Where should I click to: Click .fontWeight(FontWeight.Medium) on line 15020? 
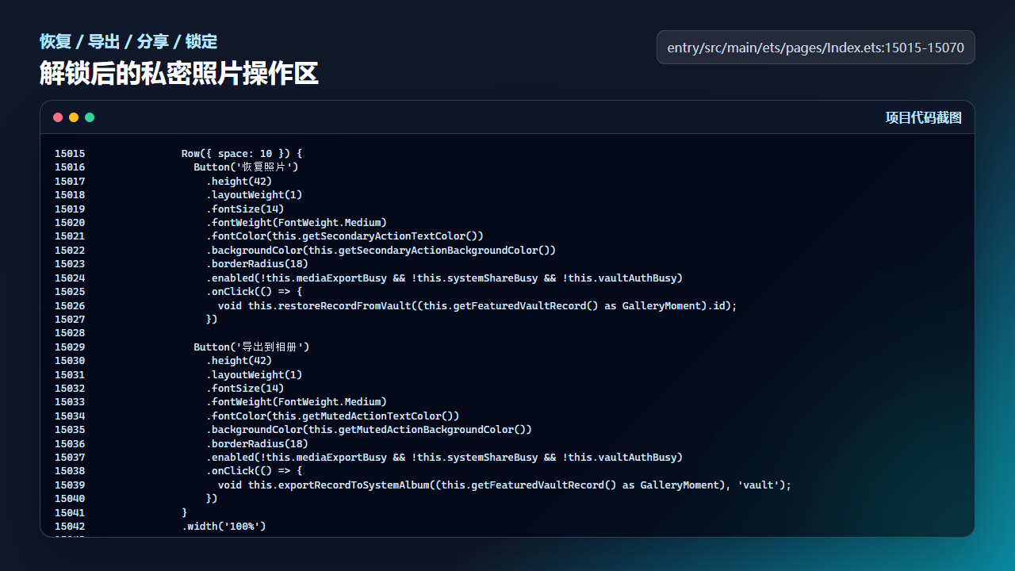coord(297,223)
